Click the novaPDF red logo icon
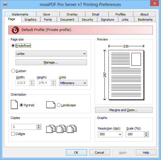161x160 pixels. pyautogui.click(x=15, y=30)
